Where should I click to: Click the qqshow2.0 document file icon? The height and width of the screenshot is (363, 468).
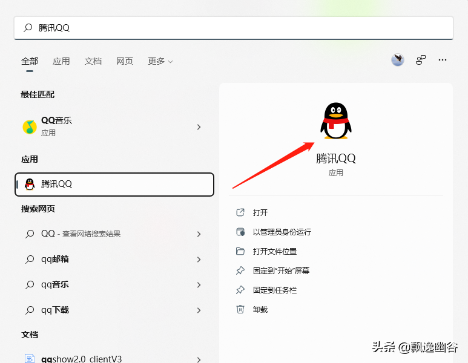pyautogui.click(x=30, y=358)
